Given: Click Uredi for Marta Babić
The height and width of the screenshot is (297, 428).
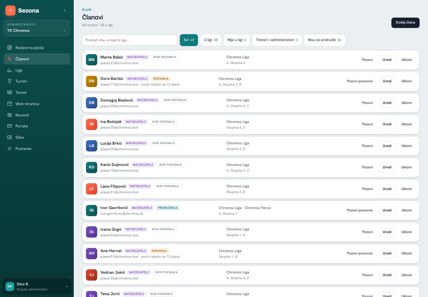Looking at the screenshot, I should (387, 60).
